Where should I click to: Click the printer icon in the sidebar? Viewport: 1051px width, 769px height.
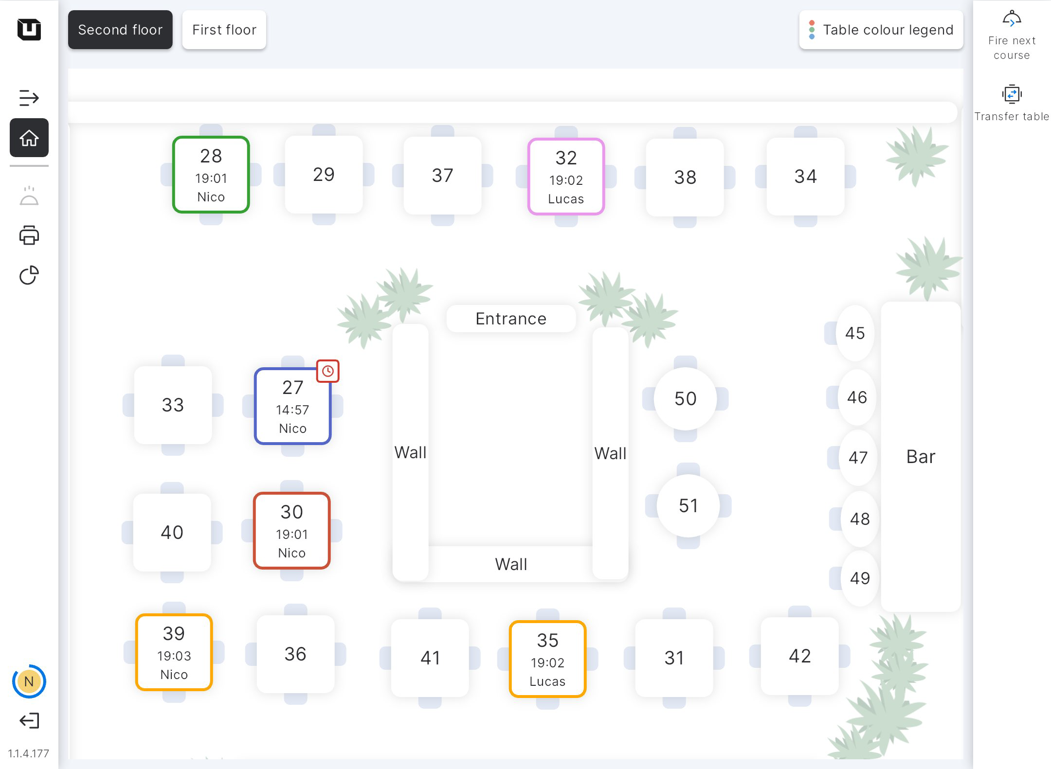point(29,235)
